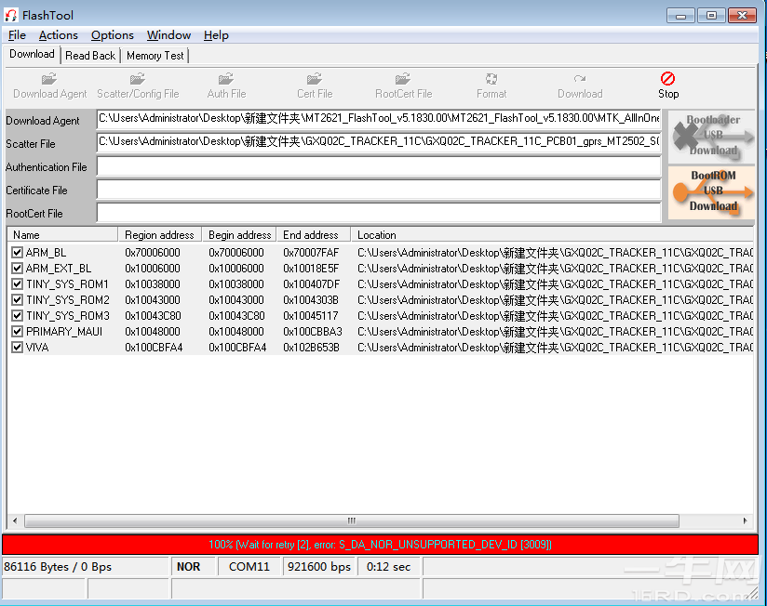Screen dimensions: 767x606
Task: Click the Auth File toolbar icon
Action: 226,80
